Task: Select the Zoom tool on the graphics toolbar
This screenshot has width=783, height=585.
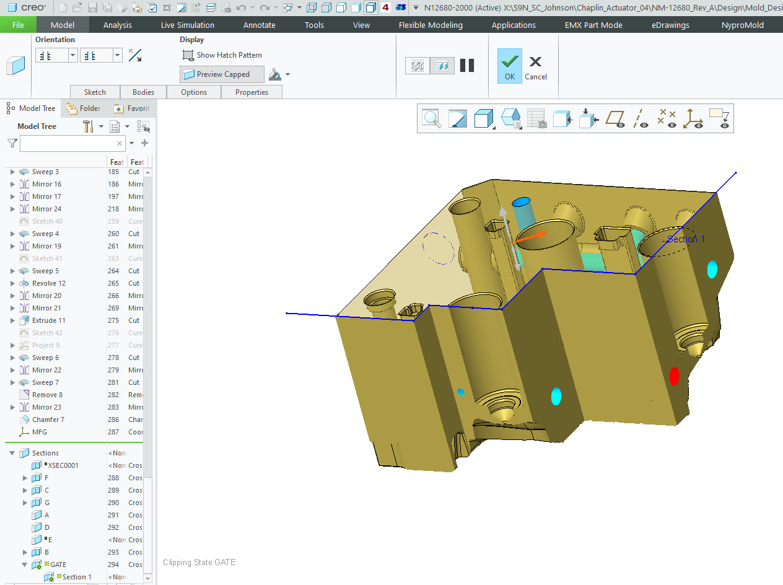Action: (x=432, y=118)
